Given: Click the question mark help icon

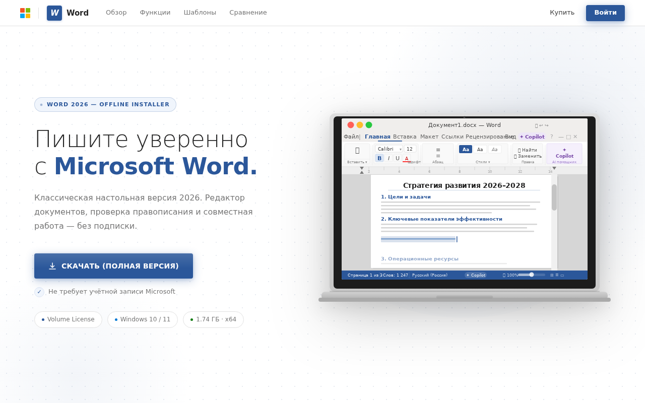Looking at the screenshot, I should 551,137.
